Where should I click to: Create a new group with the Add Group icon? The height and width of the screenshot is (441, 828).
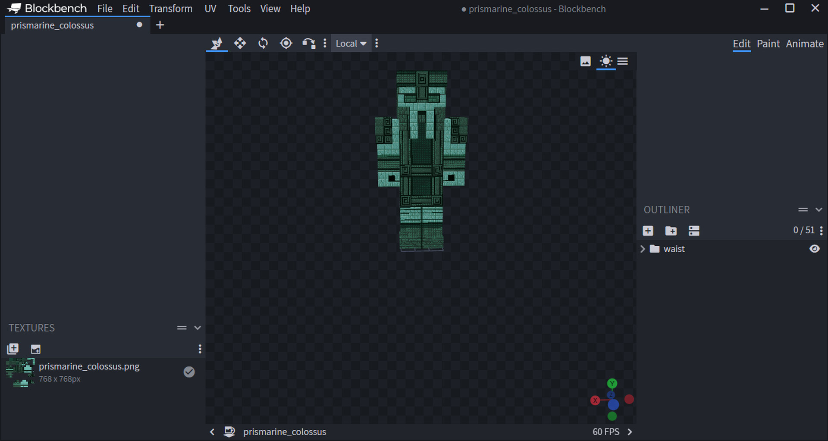coord(671,231)
